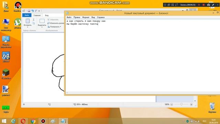
Task: Open the Вид menu in Notepad
Action: click(x=93, y=17)
